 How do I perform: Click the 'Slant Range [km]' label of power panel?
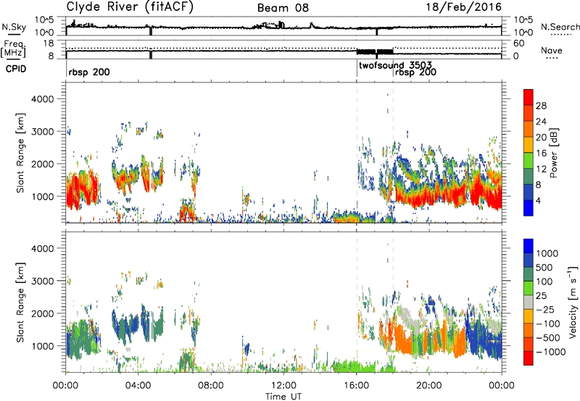coord(20,153)
